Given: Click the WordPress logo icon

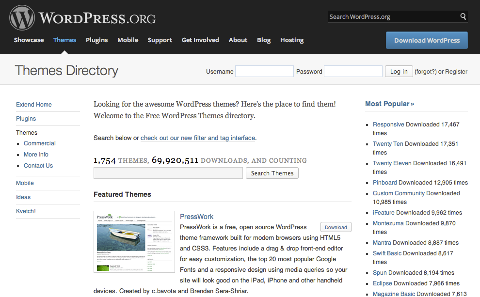Looking at the screenshot, I should pyautogui.click(x=22, y=18).
